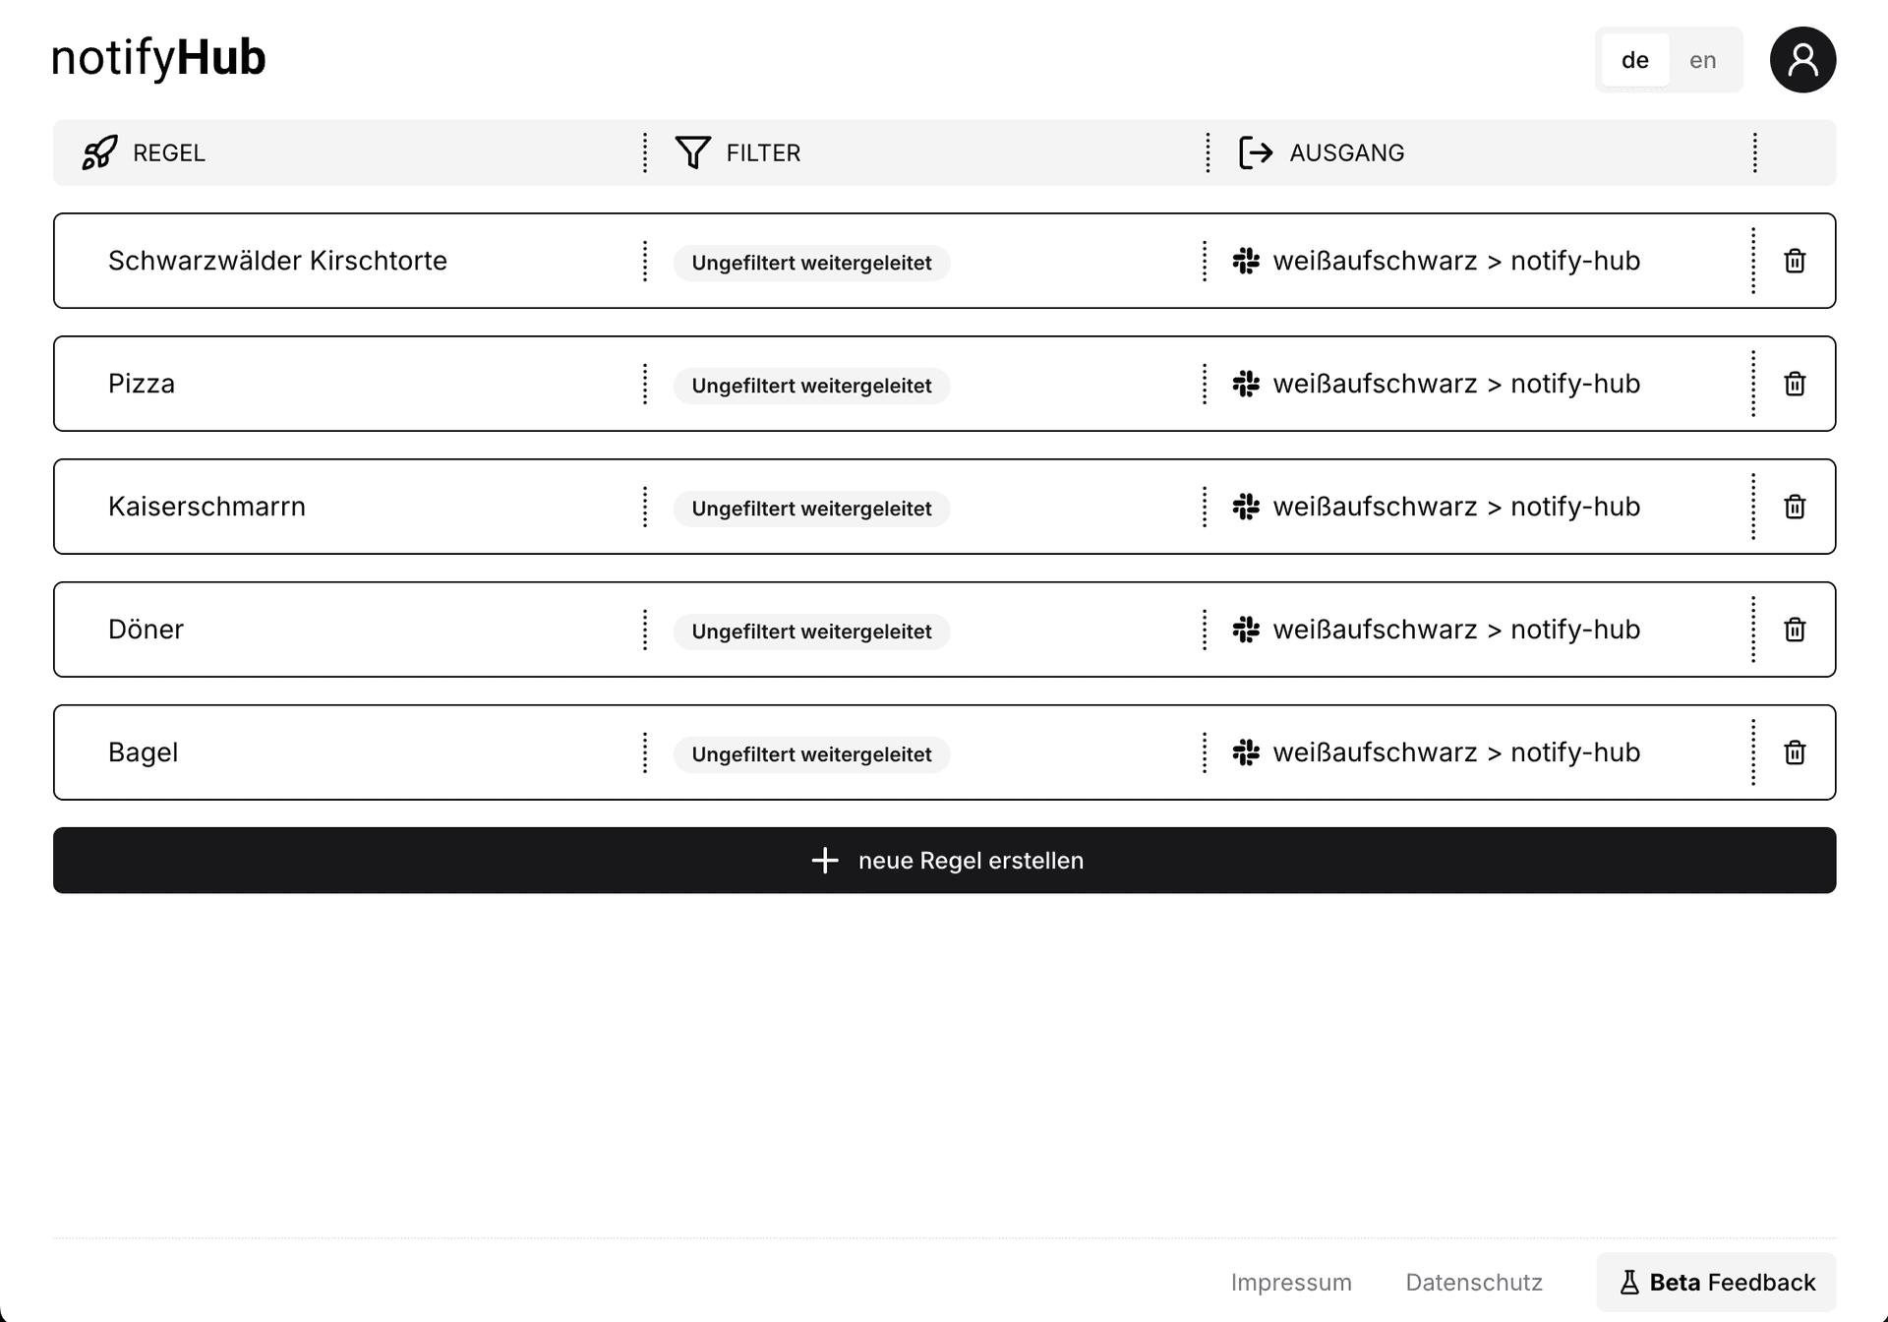Click the neue Regel erstellen button
Image resolution: width=1888 pixels, height=1322 pixels.
(944, 860)
